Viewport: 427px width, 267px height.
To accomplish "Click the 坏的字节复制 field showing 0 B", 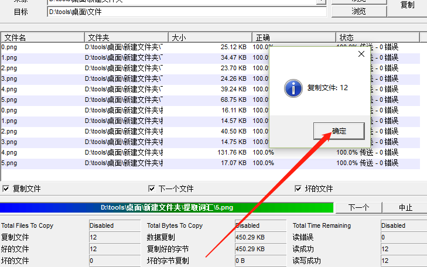I will pyautogui.click(x=261, y=261).
